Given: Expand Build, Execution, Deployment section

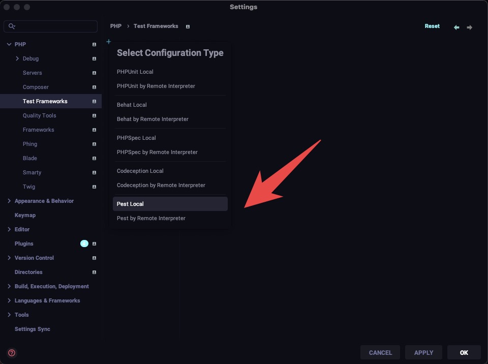Looking at the screenshot, I should click(9, 286).
